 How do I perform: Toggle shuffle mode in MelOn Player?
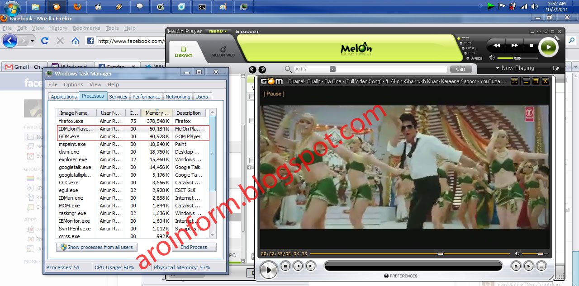coord(465,43)
